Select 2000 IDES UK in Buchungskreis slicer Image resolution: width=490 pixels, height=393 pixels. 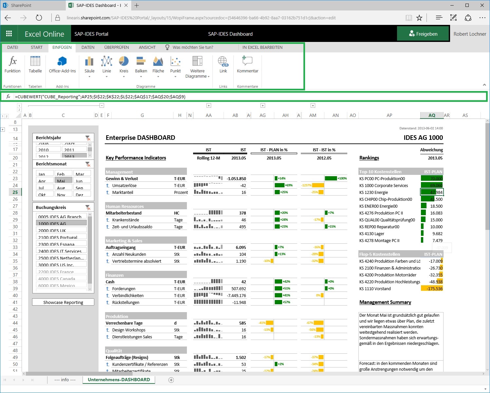(61, 231)
